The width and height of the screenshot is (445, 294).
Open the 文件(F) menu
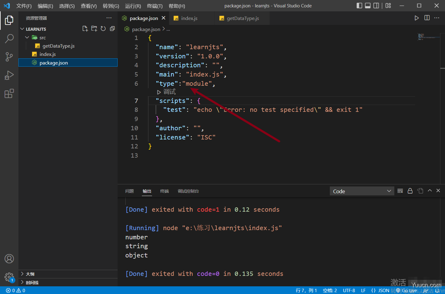tap(24, 6)
